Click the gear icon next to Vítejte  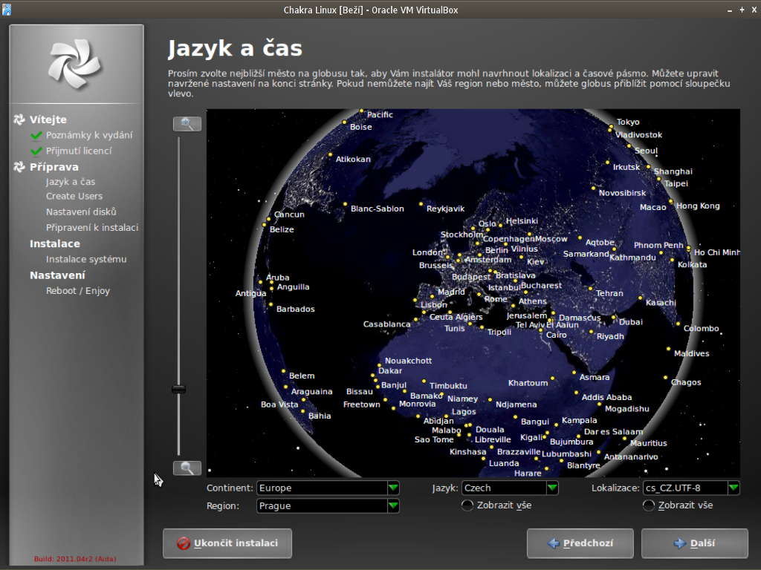[x=19, y=119]
